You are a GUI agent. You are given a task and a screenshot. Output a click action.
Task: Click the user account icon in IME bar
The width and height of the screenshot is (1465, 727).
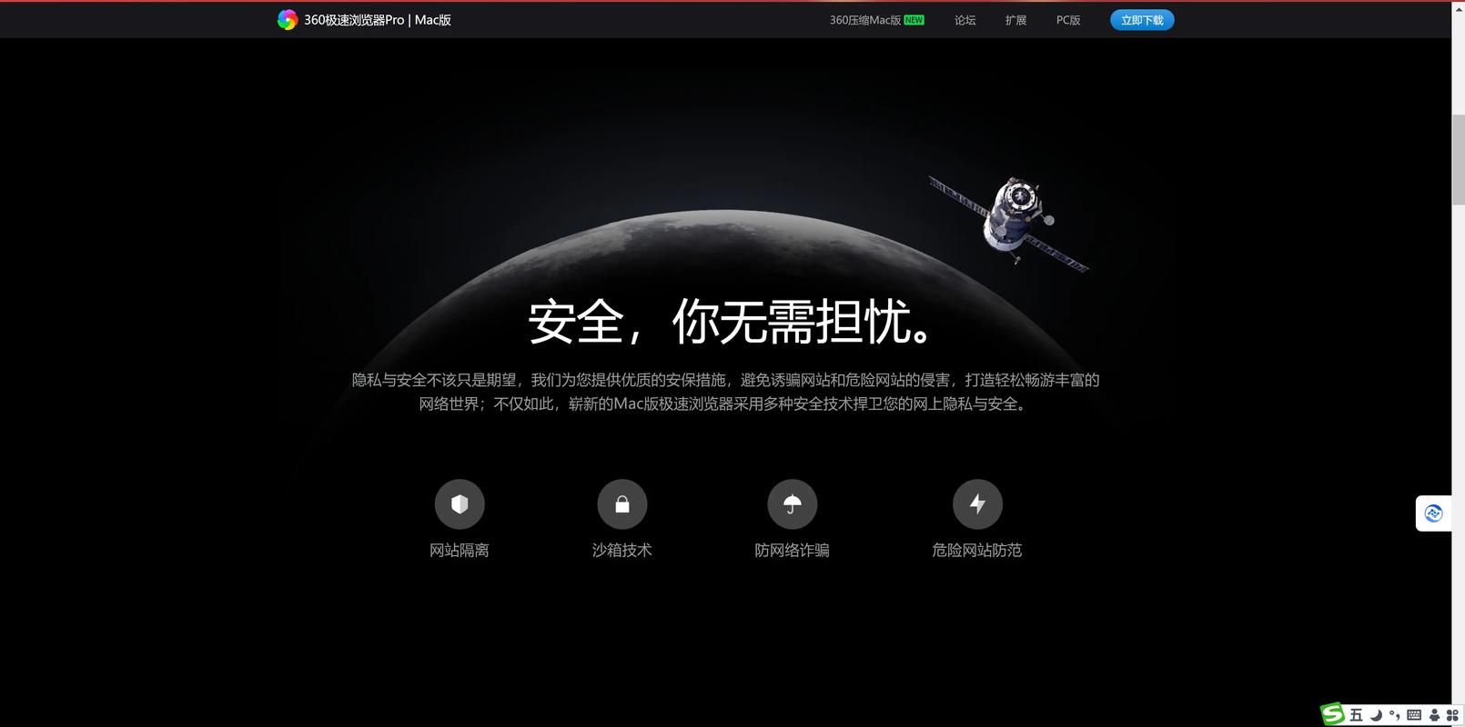tap(1435, 715)
